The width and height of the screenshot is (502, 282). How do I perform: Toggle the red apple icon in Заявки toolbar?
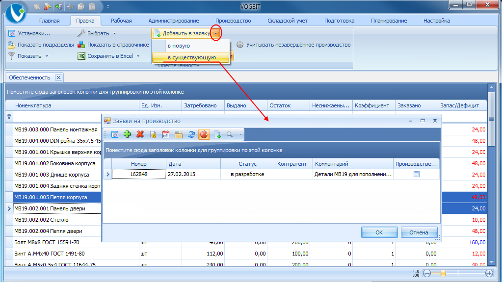[x=204, y=134]
